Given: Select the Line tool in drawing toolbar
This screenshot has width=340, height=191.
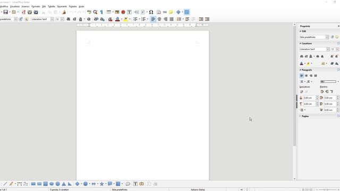Looking at the screenshot, I should point(5,184).
